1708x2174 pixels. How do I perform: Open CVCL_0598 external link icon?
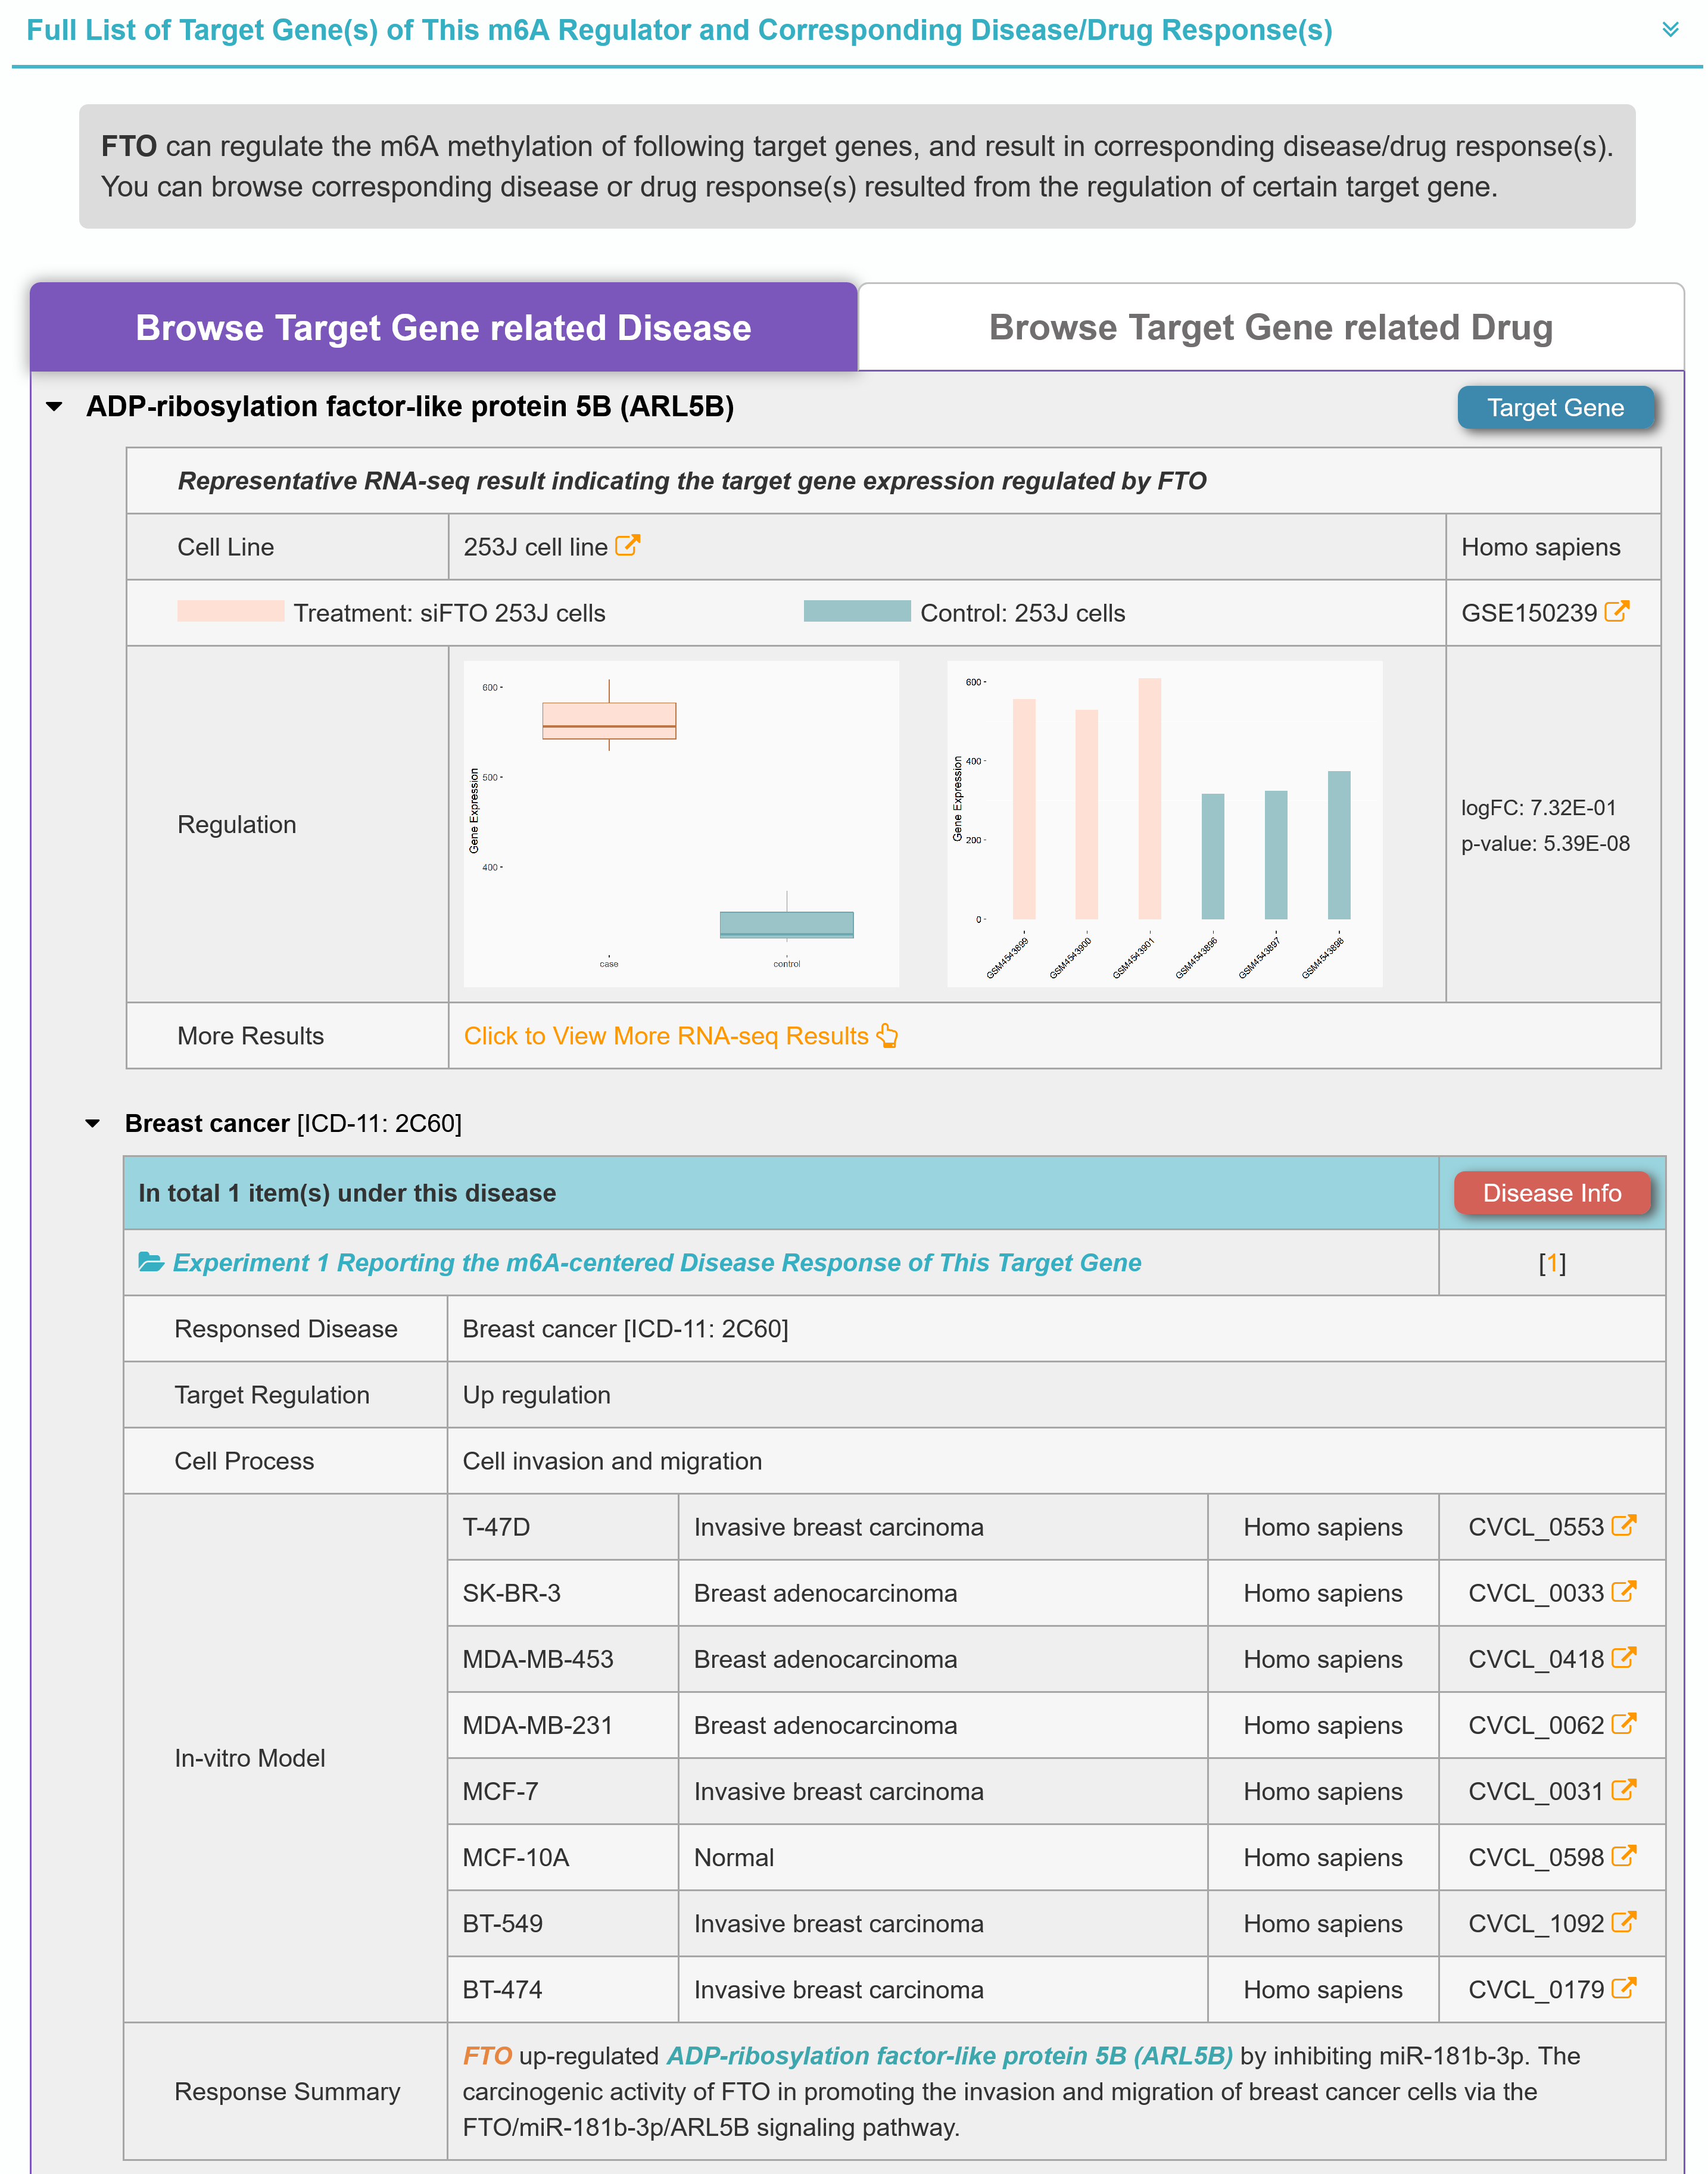(x=1623, y=1856)
